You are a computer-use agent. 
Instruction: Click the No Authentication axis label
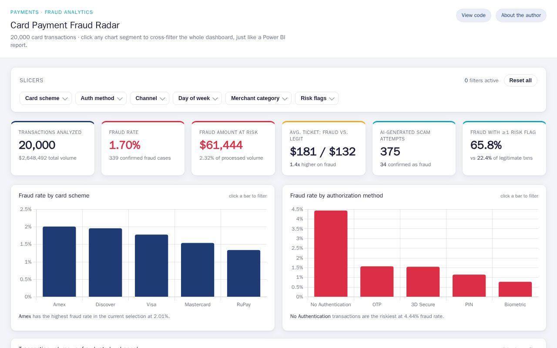331,304
